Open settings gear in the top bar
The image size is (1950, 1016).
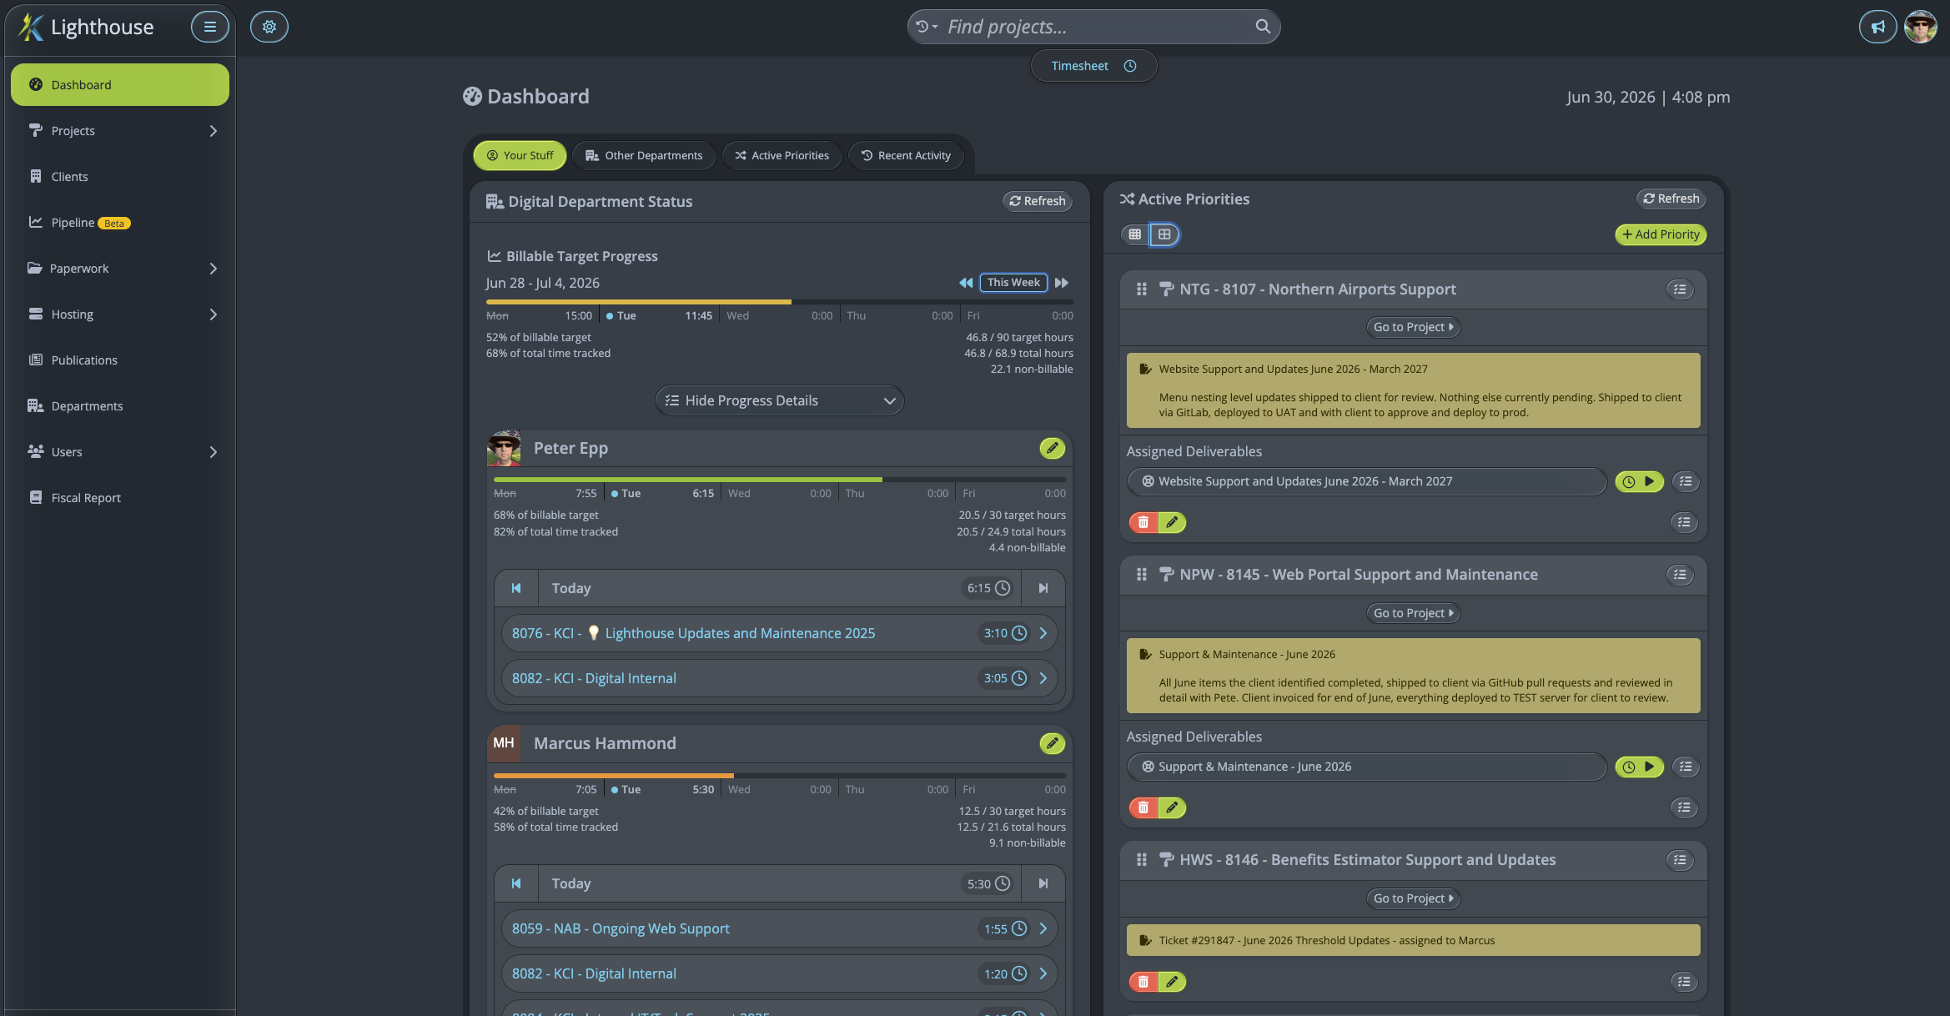(x=269, y=27)
